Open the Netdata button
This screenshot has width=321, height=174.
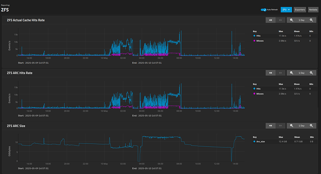[313, 10]
